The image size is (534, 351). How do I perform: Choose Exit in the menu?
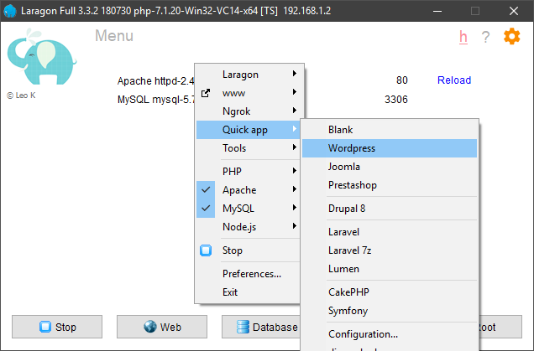click(249, 292)
